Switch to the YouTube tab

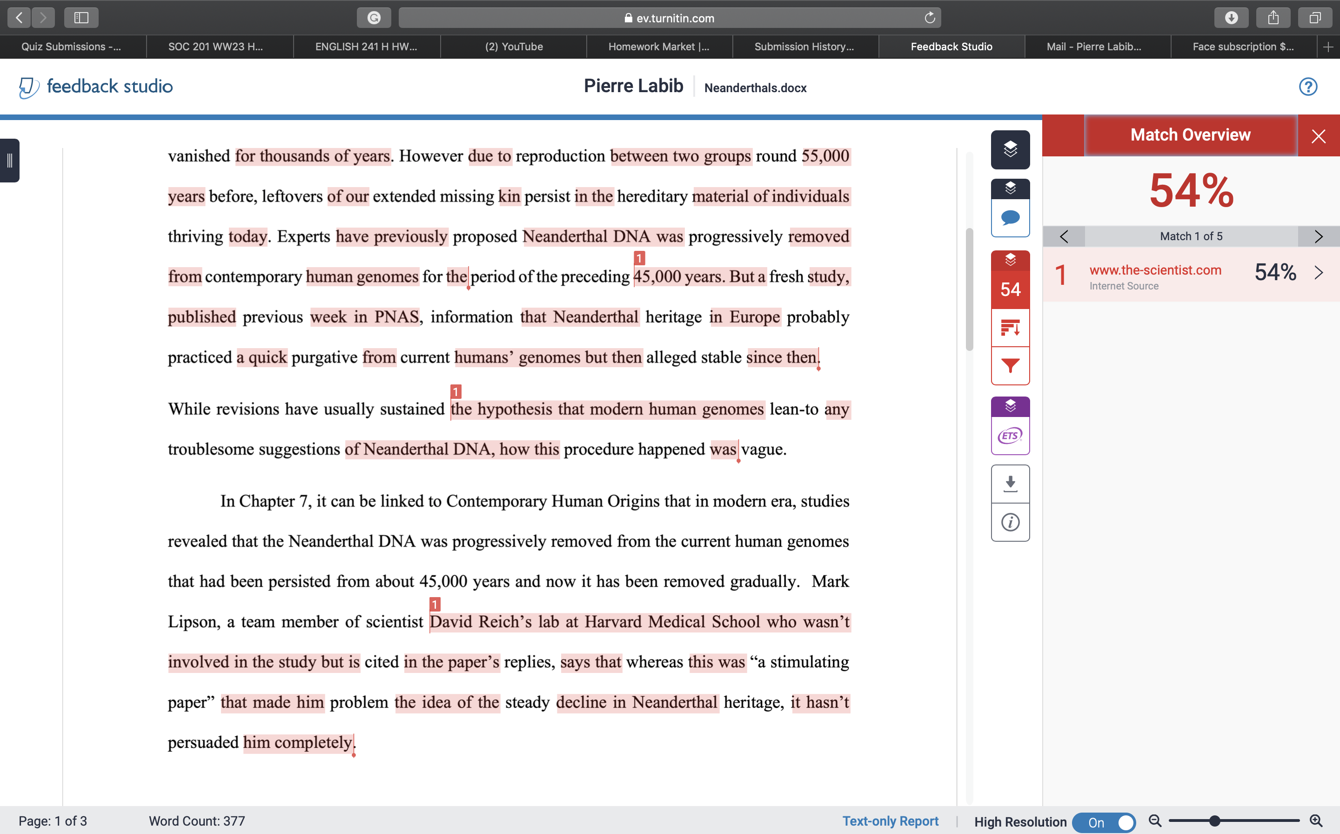[x=513, y=47]
